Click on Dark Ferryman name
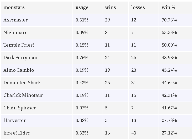Image resolution: width=194 pixels, height=140 pixels. click(20, 58)
